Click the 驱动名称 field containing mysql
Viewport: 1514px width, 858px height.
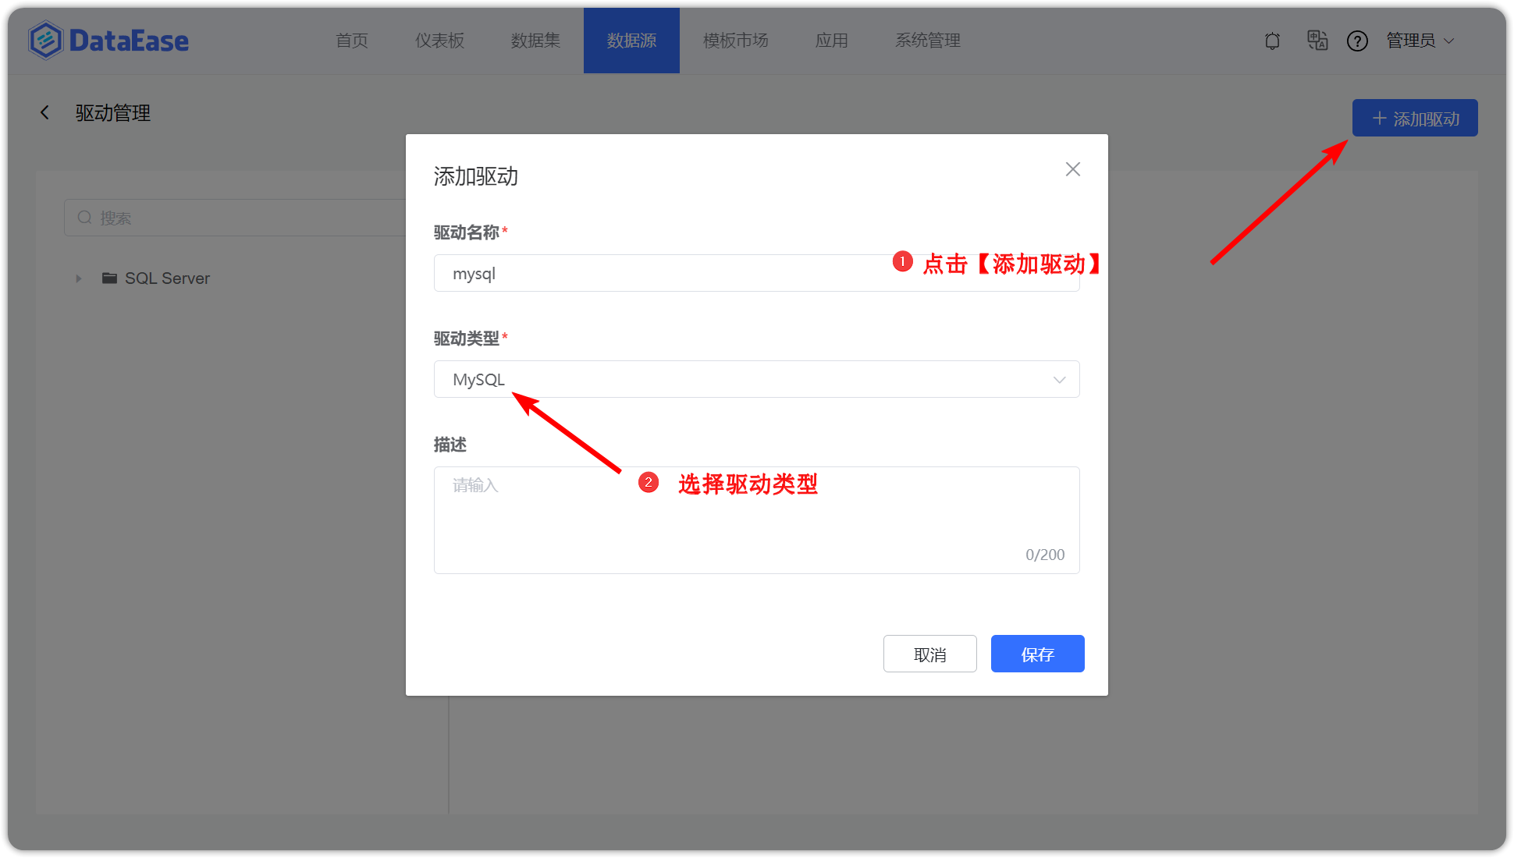point(702,273)
